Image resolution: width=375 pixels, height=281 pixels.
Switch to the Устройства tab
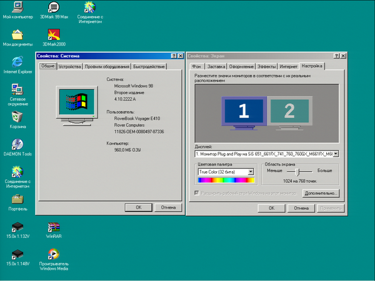[69, 67]
